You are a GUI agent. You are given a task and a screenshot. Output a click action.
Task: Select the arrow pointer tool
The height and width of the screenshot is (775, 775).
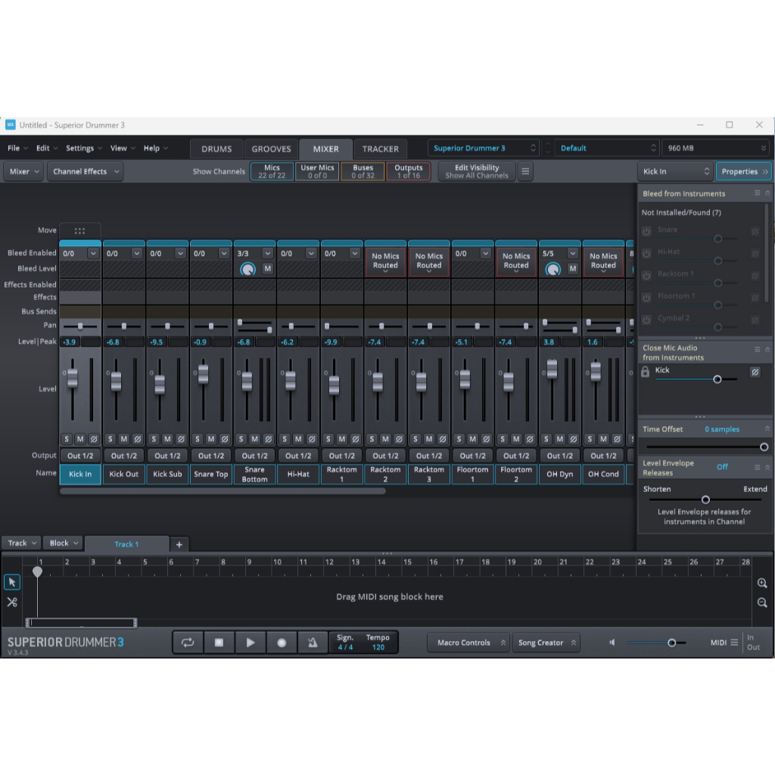pyautogui.click(x=12, y=582)
